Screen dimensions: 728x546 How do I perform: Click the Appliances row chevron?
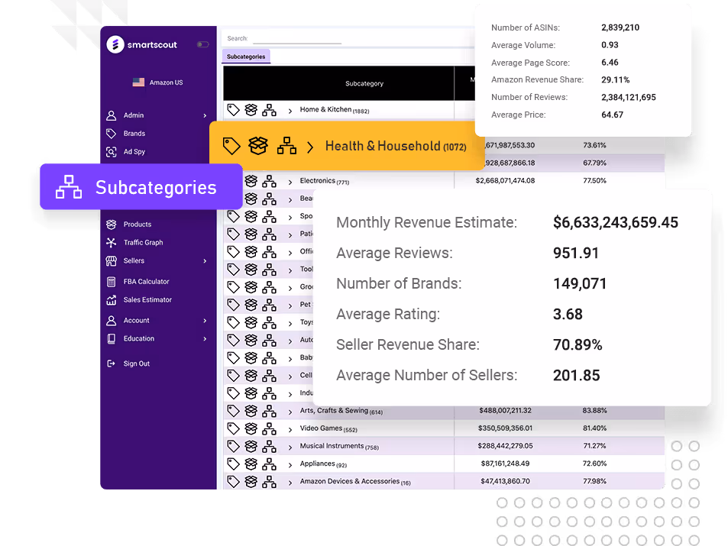pos(290,465)
